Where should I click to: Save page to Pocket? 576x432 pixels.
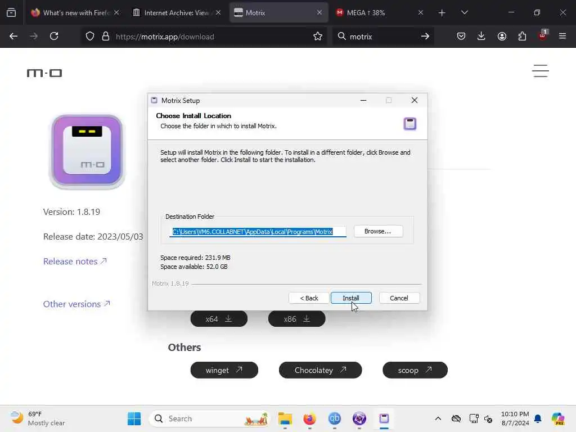[461, 36]
